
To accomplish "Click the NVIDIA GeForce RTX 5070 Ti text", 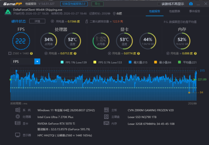I will (x=56, y=123).
